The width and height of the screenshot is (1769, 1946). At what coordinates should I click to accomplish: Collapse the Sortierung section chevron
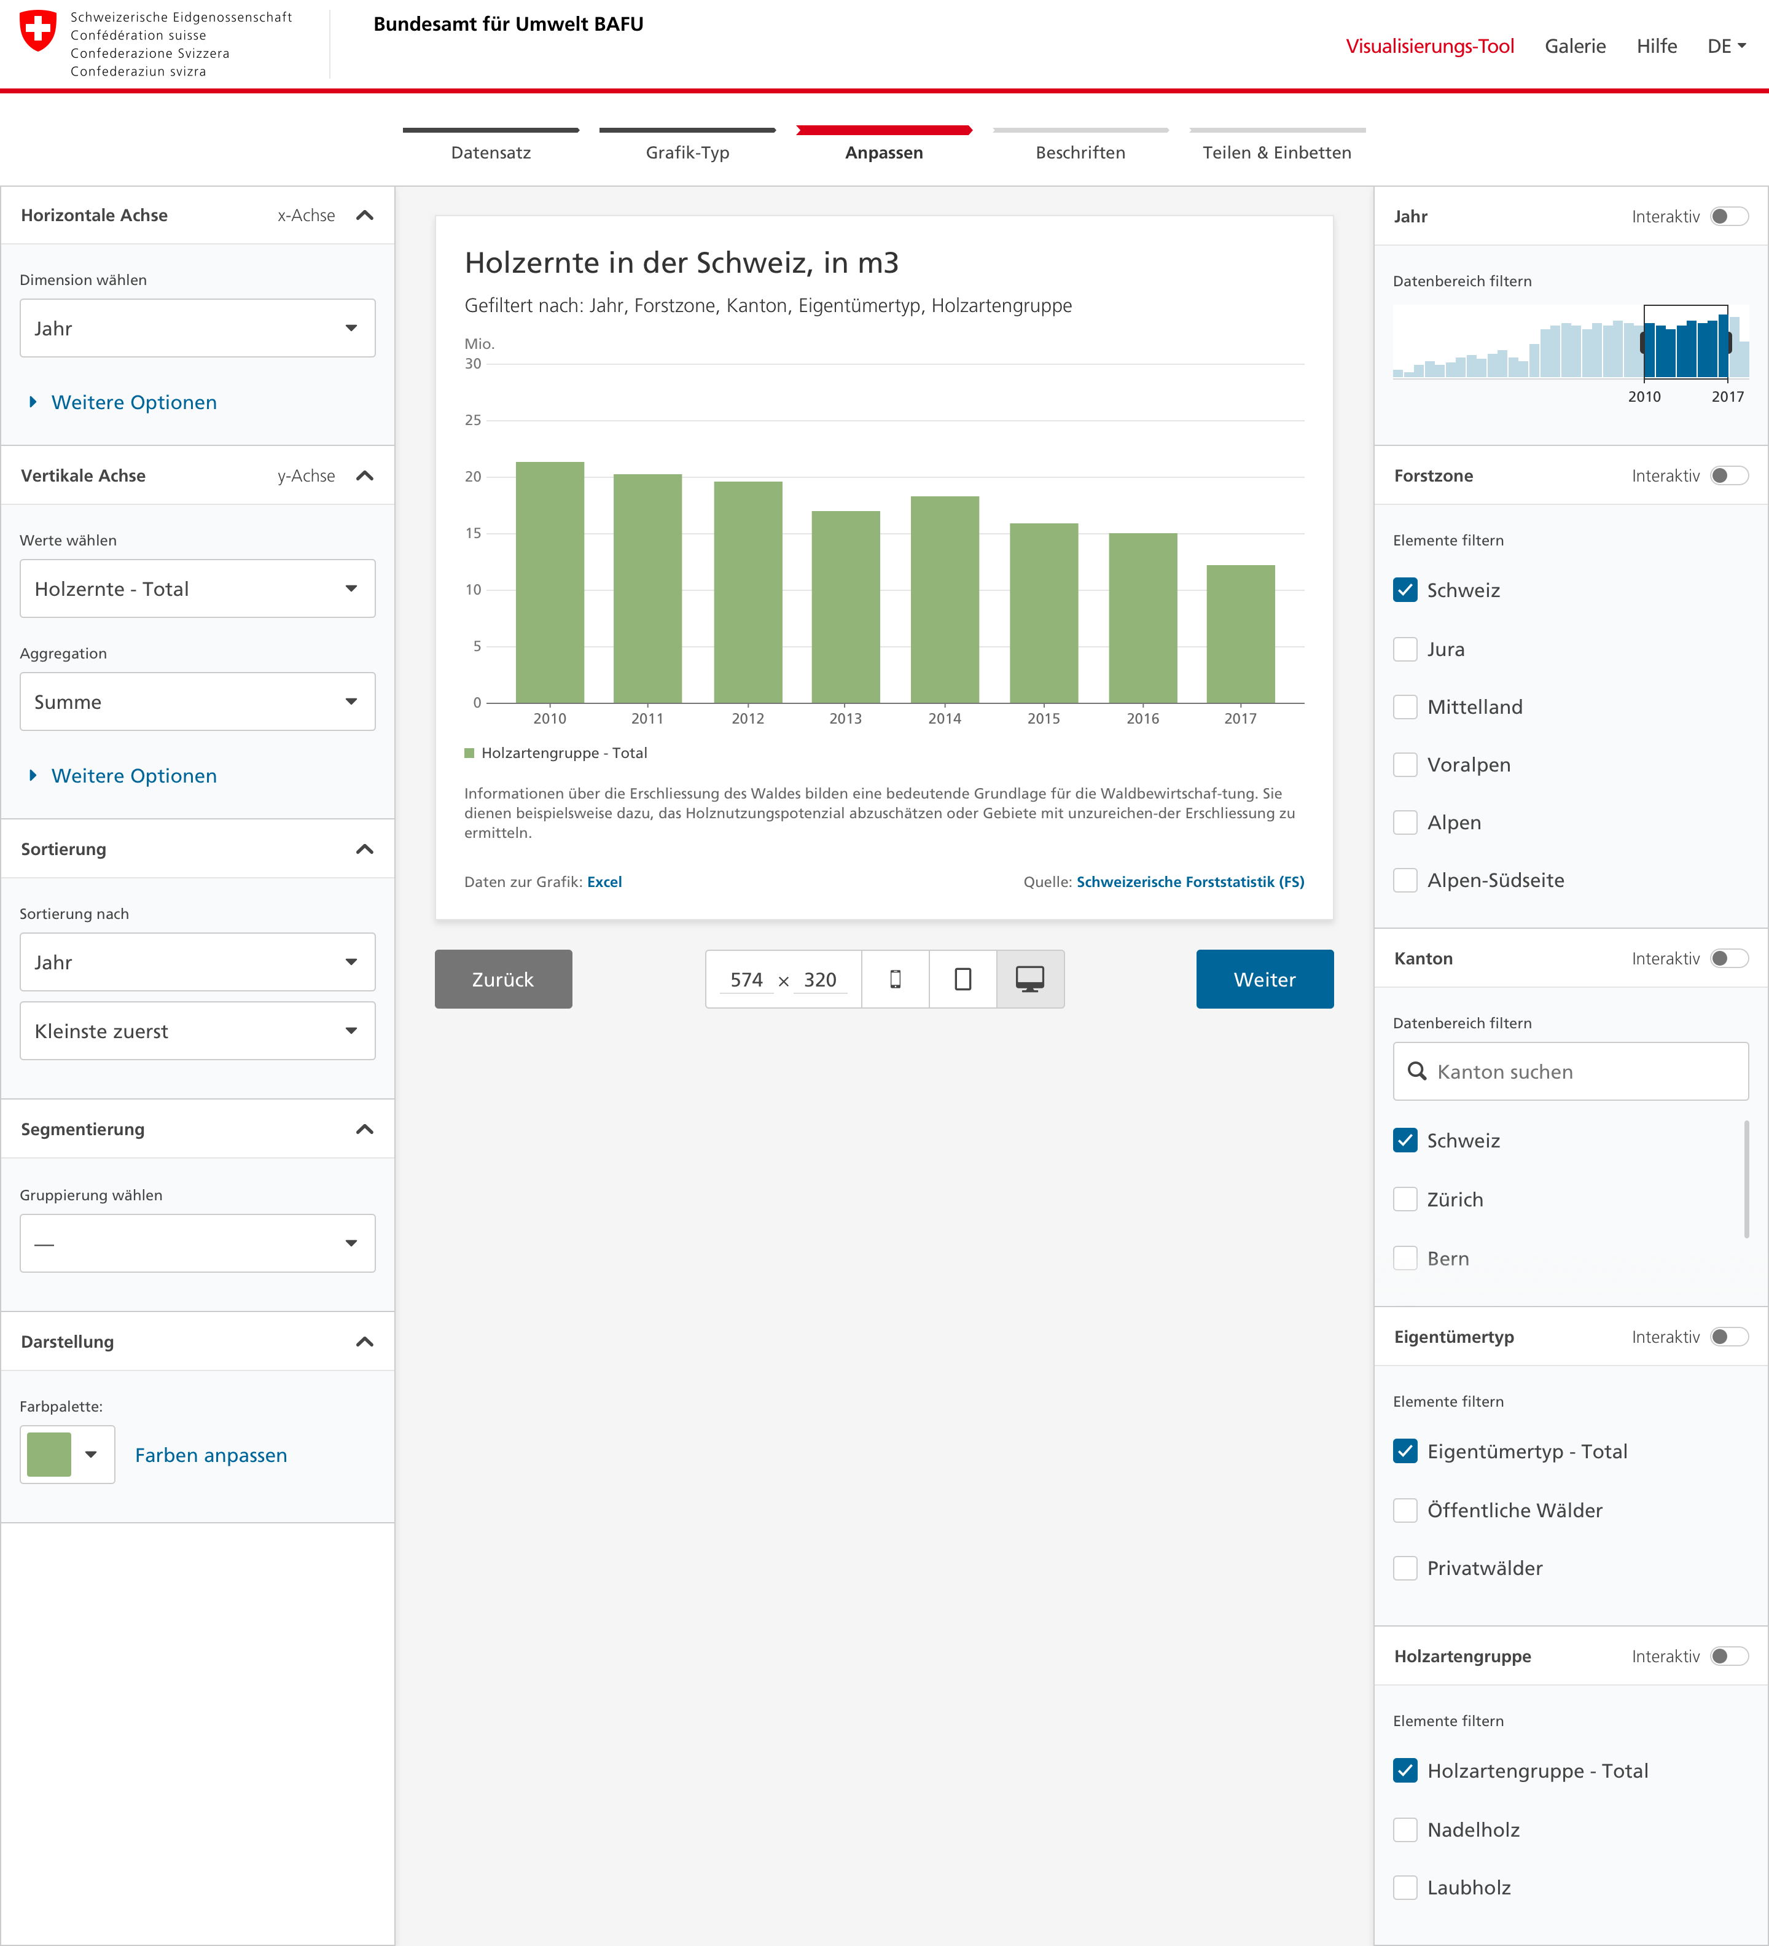(365, 848)
